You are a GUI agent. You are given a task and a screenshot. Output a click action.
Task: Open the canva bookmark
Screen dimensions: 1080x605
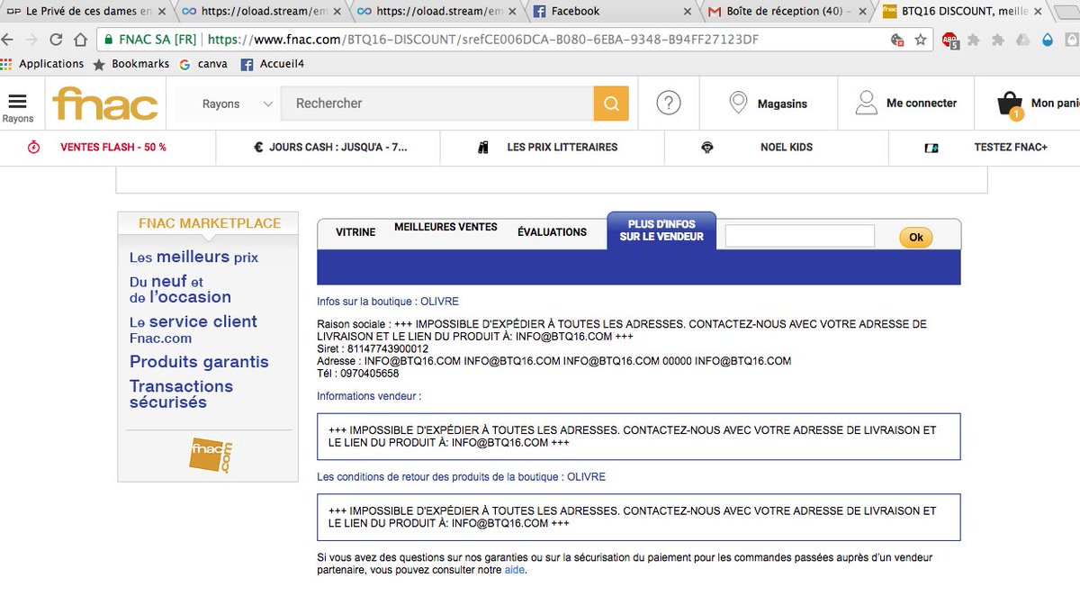click(204, 64)
